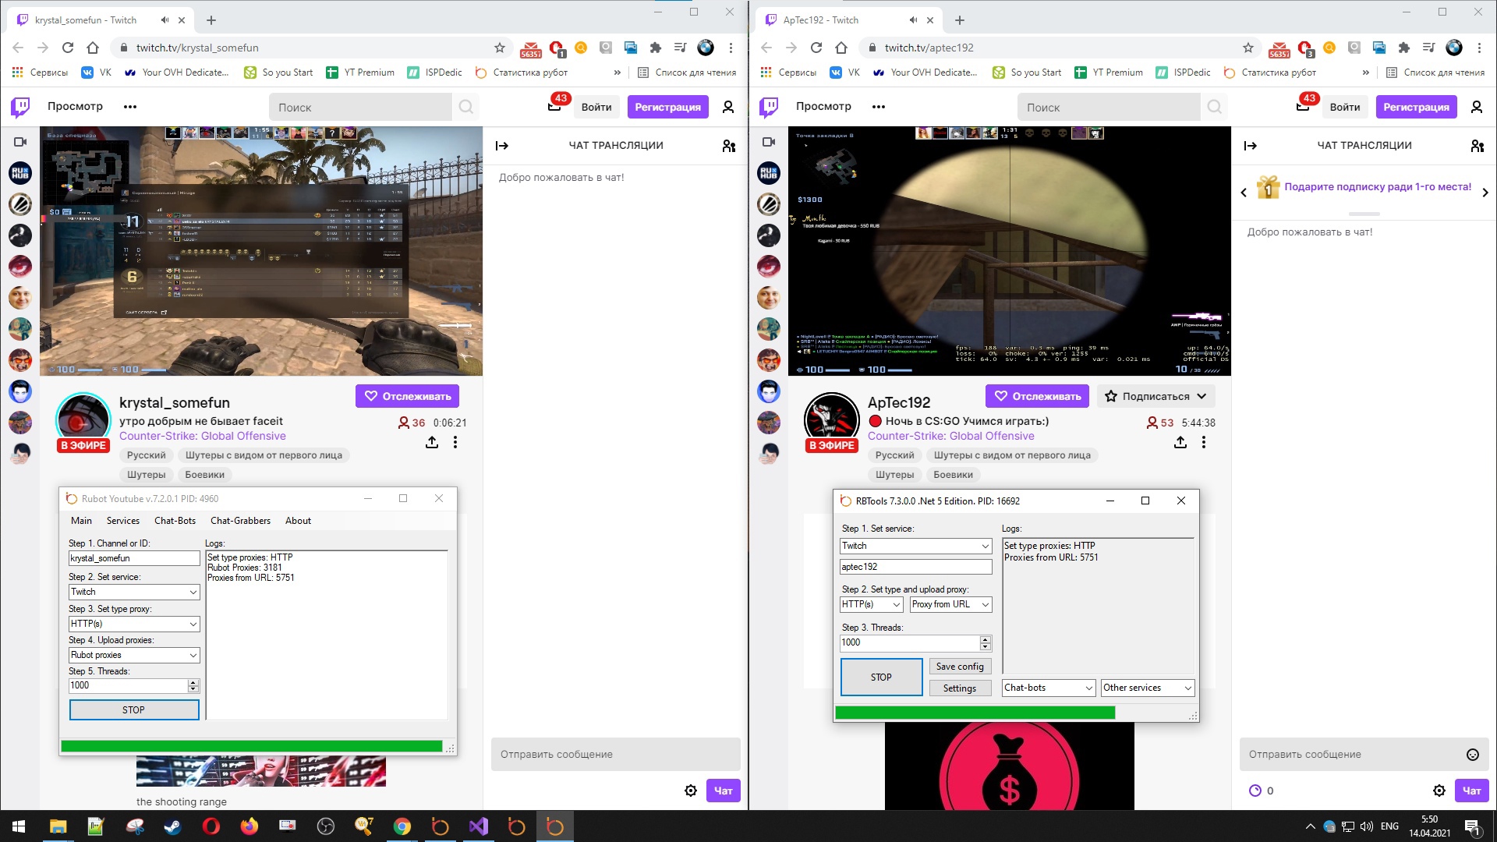The image size is (1497, 842).
Task: Open more options dots beside ApTec192 share icon
Action: 1204,443
